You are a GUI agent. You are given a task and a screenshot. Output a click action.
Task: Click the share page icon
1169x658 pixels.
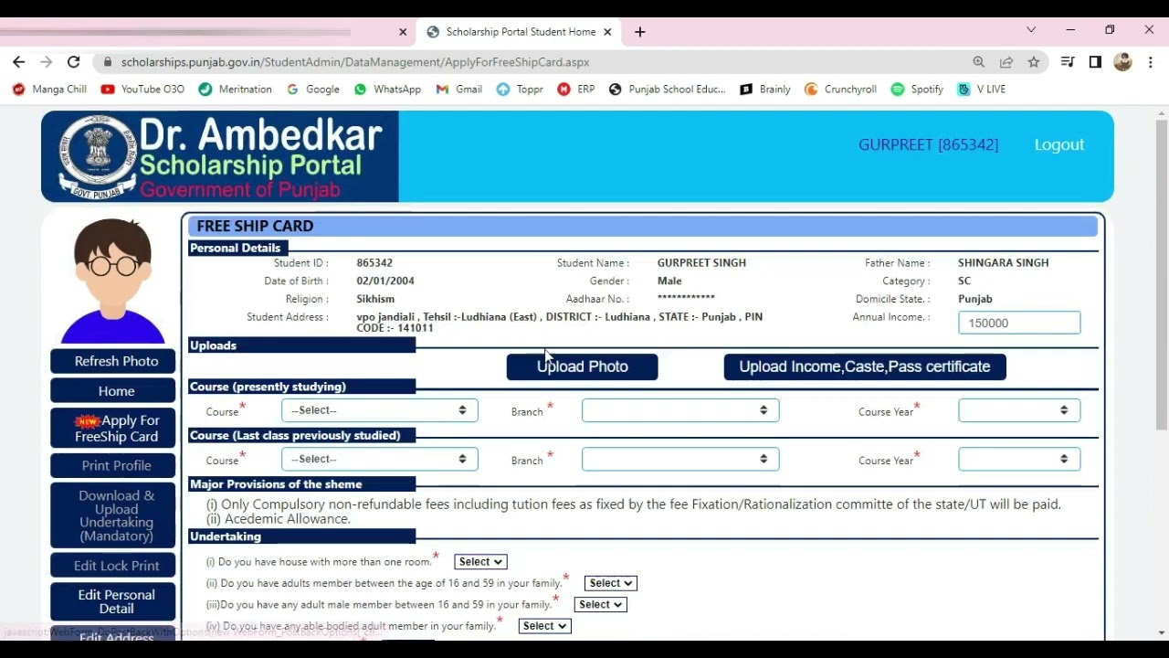click(1006, 62)
